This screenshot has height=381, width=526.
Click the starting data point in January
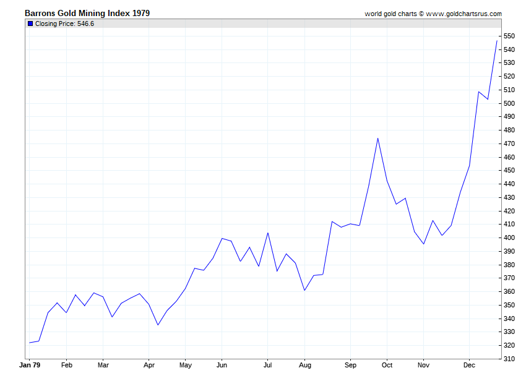click(x=30, y=343)
